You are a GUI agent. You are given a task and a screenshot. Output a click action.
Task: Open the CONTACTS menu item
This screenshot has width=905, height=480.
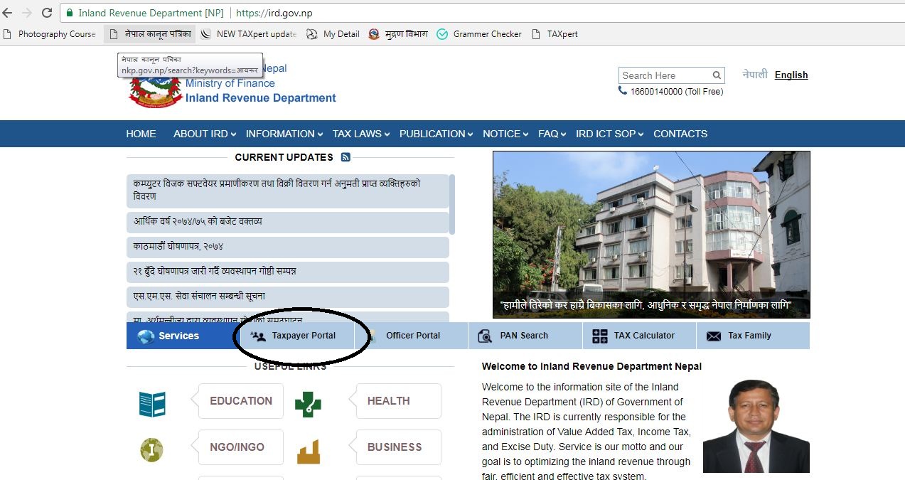[680, 134]
